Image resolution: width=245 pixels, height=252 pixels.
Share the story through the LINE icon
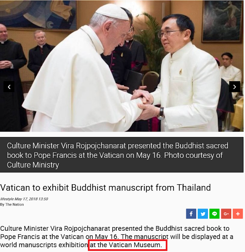(x=214, y=213)
